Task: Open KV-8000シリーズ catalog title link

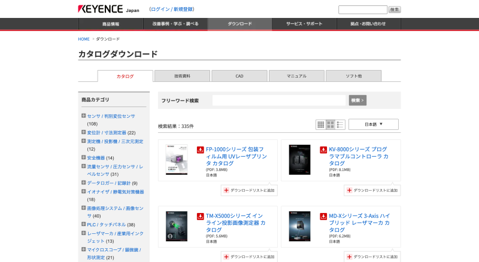Action: tap(359, 156)
